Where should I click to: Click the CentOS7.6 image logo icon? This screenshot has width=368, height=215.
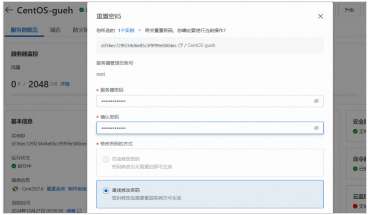tap(15, 189)
